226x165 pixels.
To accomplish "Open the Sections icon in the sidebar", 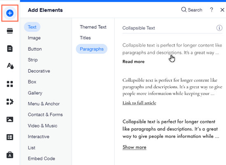I will point(10,31).
